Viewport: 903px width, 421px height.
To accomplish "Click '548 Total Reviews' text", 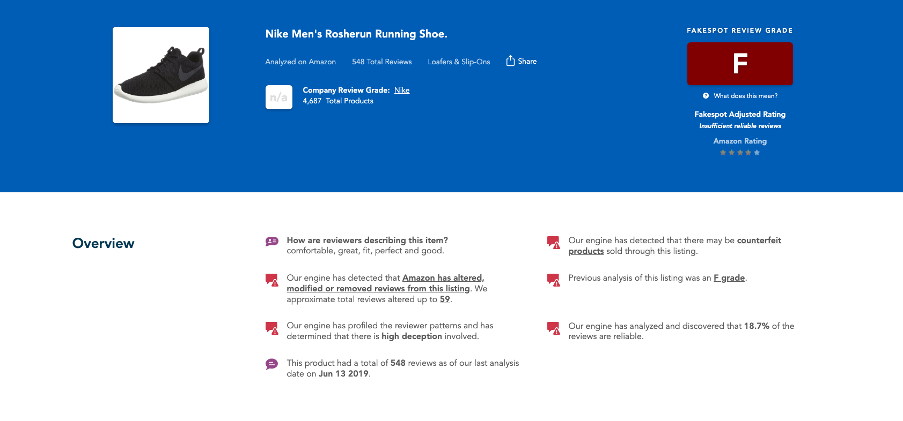I will [382, 62].
